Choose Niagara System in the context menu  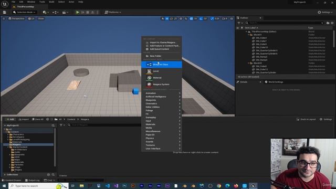click(162, 85)
